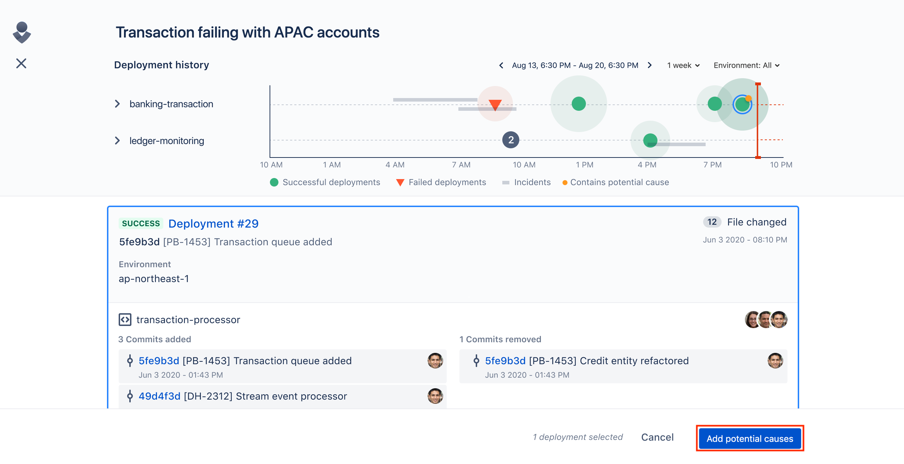The height and width of the screenshot is (464, 904).
Task: Open commit 49d4f3d Stream event processor
Action: [243, 396]
